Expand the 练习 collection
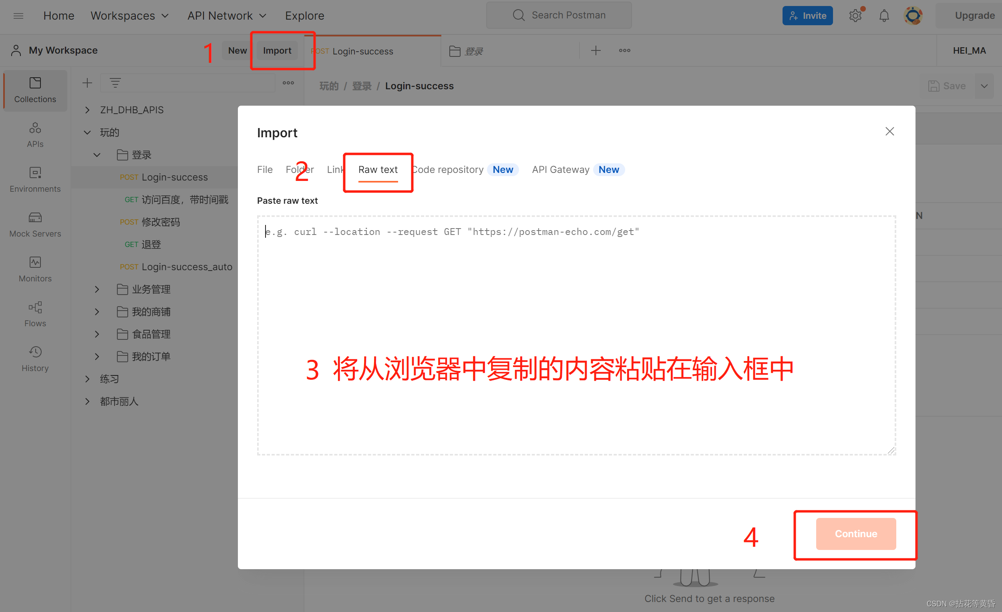 coord(87,379)
